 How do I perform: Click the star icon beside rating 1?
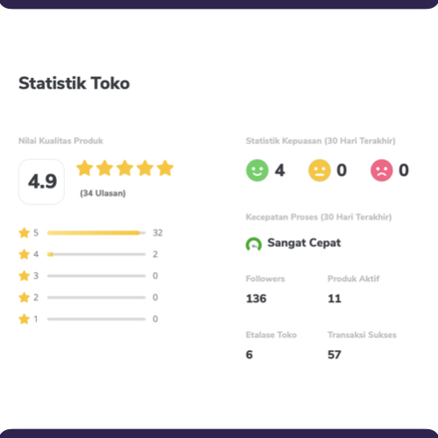point(25,319)
